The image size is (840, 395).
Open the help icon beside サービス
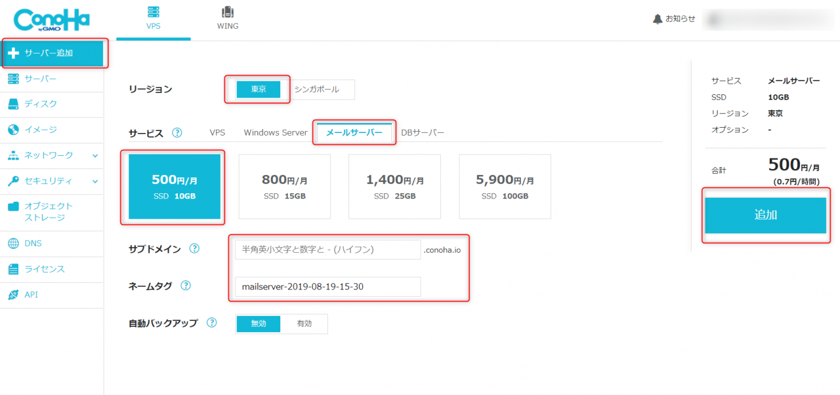point(177,133)
